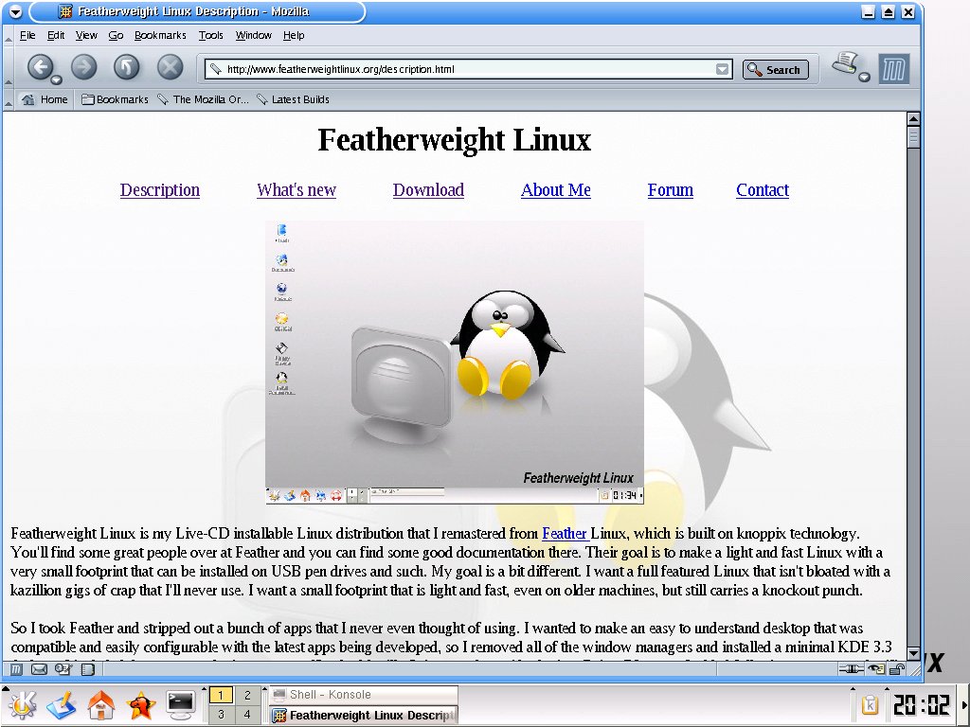Click the Mozilla throbber M logo
Image resolution: width=970 pixels, height=727 pixels.
coord(894,68)
